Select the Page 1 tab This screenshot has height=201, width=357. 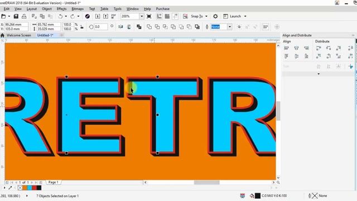coord(54,183)
